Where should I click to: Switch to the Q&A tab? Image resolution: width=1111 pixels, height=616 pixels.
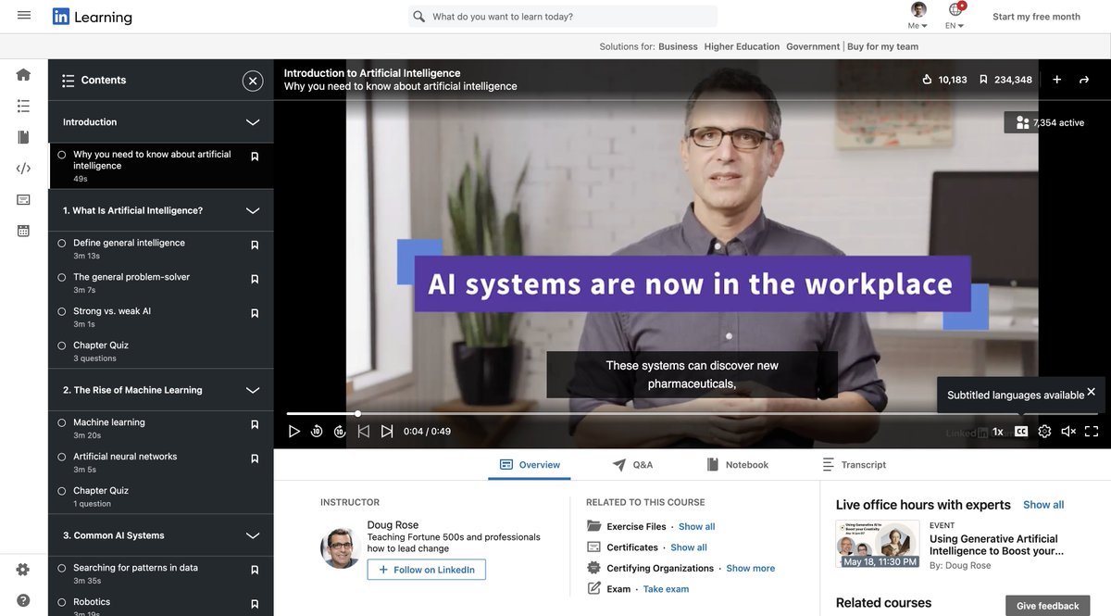(632, 465)
